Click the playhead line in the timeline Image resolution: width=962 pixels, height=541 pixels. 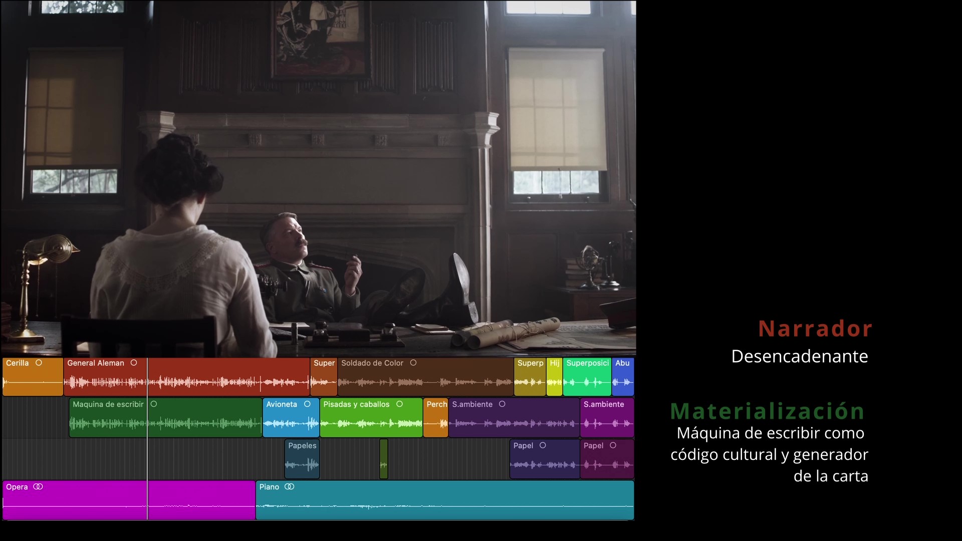pos(147,438)
